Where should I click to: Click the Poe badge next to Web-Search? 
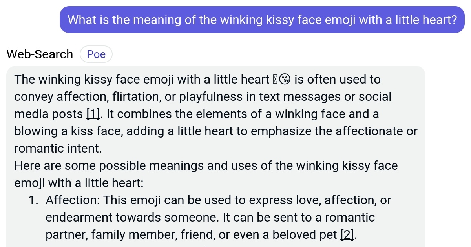96,54
